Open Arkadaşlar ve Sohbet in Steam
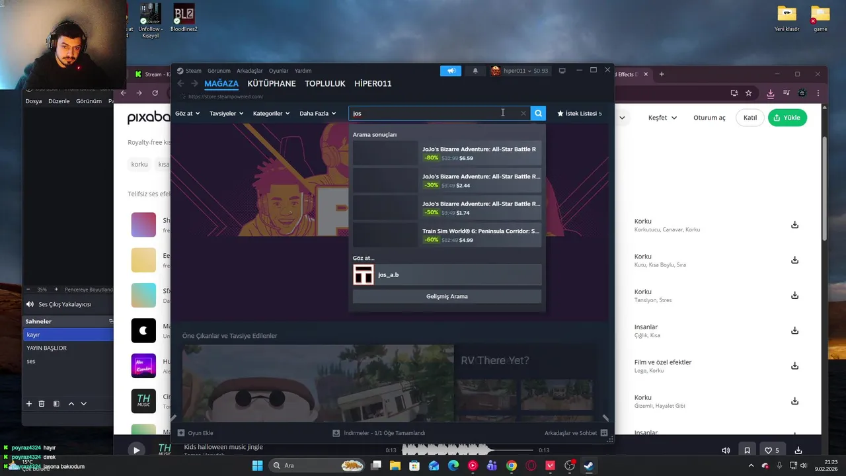 [x=576, y=433]
